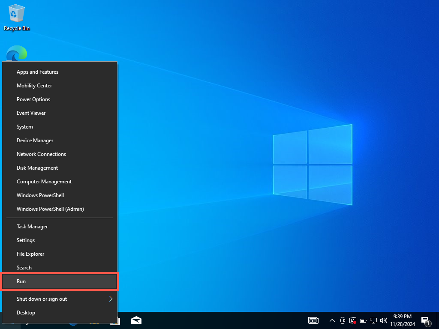Click the Meet Now camera tray icon
Image resolution: width=439 pixels, height=329 pixels.
point(343,320)
